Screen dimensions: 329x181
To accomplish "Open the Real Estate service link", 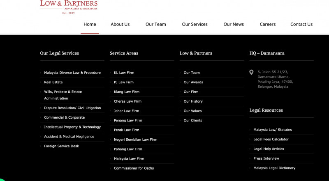I will coord(53,82).
